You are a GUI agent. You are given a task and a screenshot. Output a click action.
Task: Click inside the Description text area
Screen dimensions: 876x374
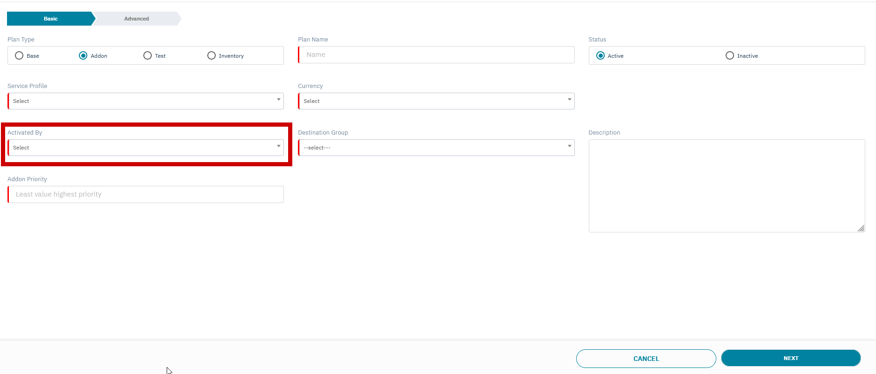[726, 185]
